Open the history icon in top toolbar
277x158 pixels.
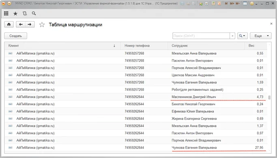click(x=25, y=13)
